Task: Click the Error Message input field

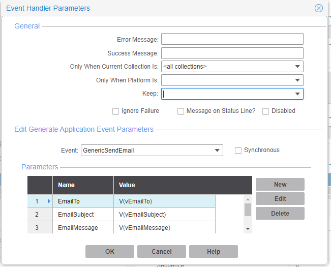Action: (x=232, y=39)
